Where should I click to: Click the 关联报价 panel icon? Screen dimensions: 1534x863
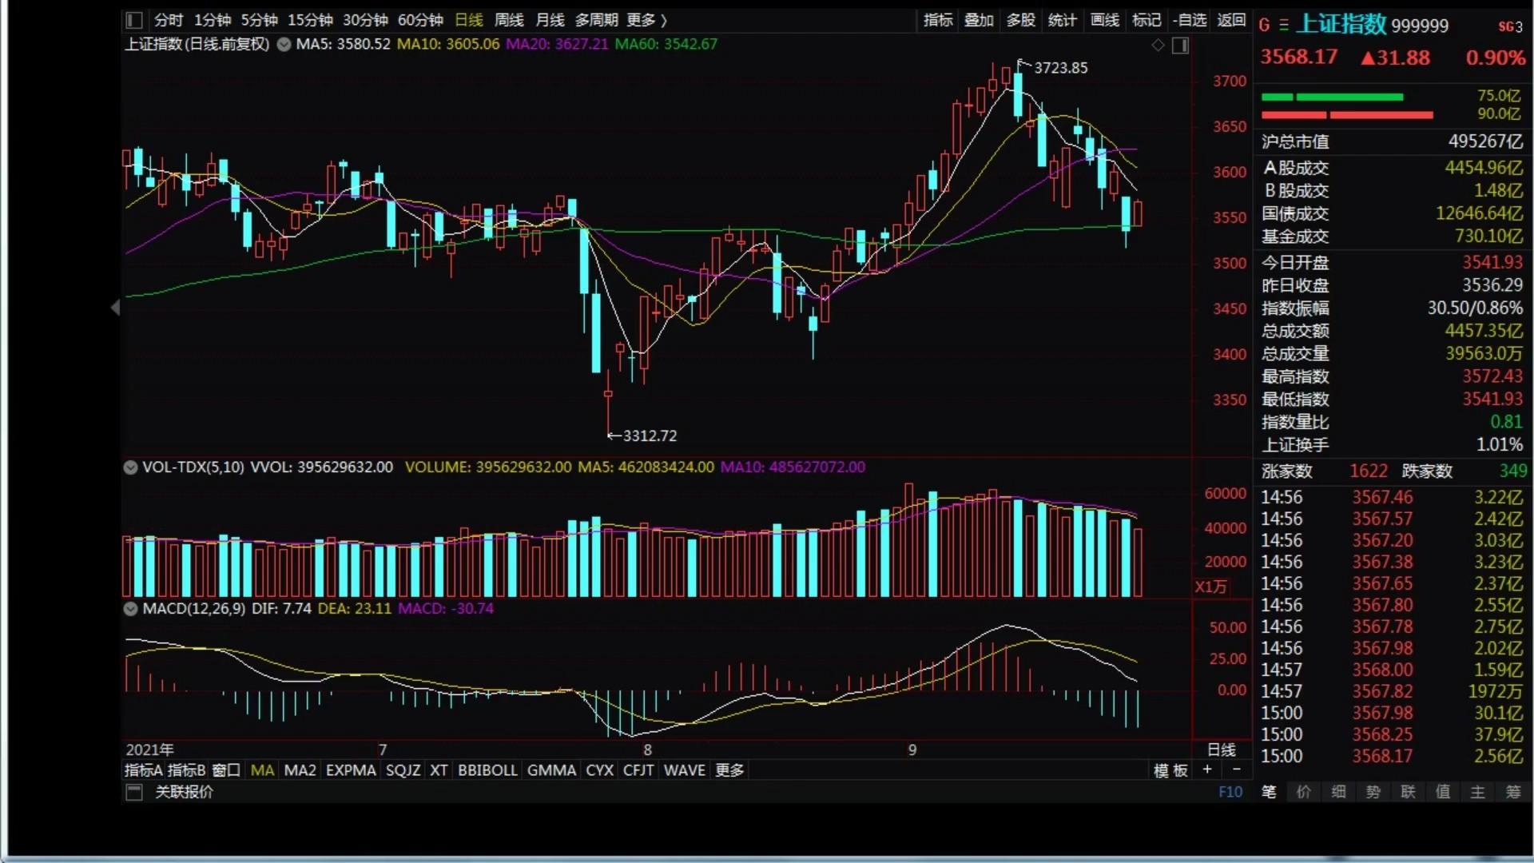pyautogui.click(x=134, y=792)
